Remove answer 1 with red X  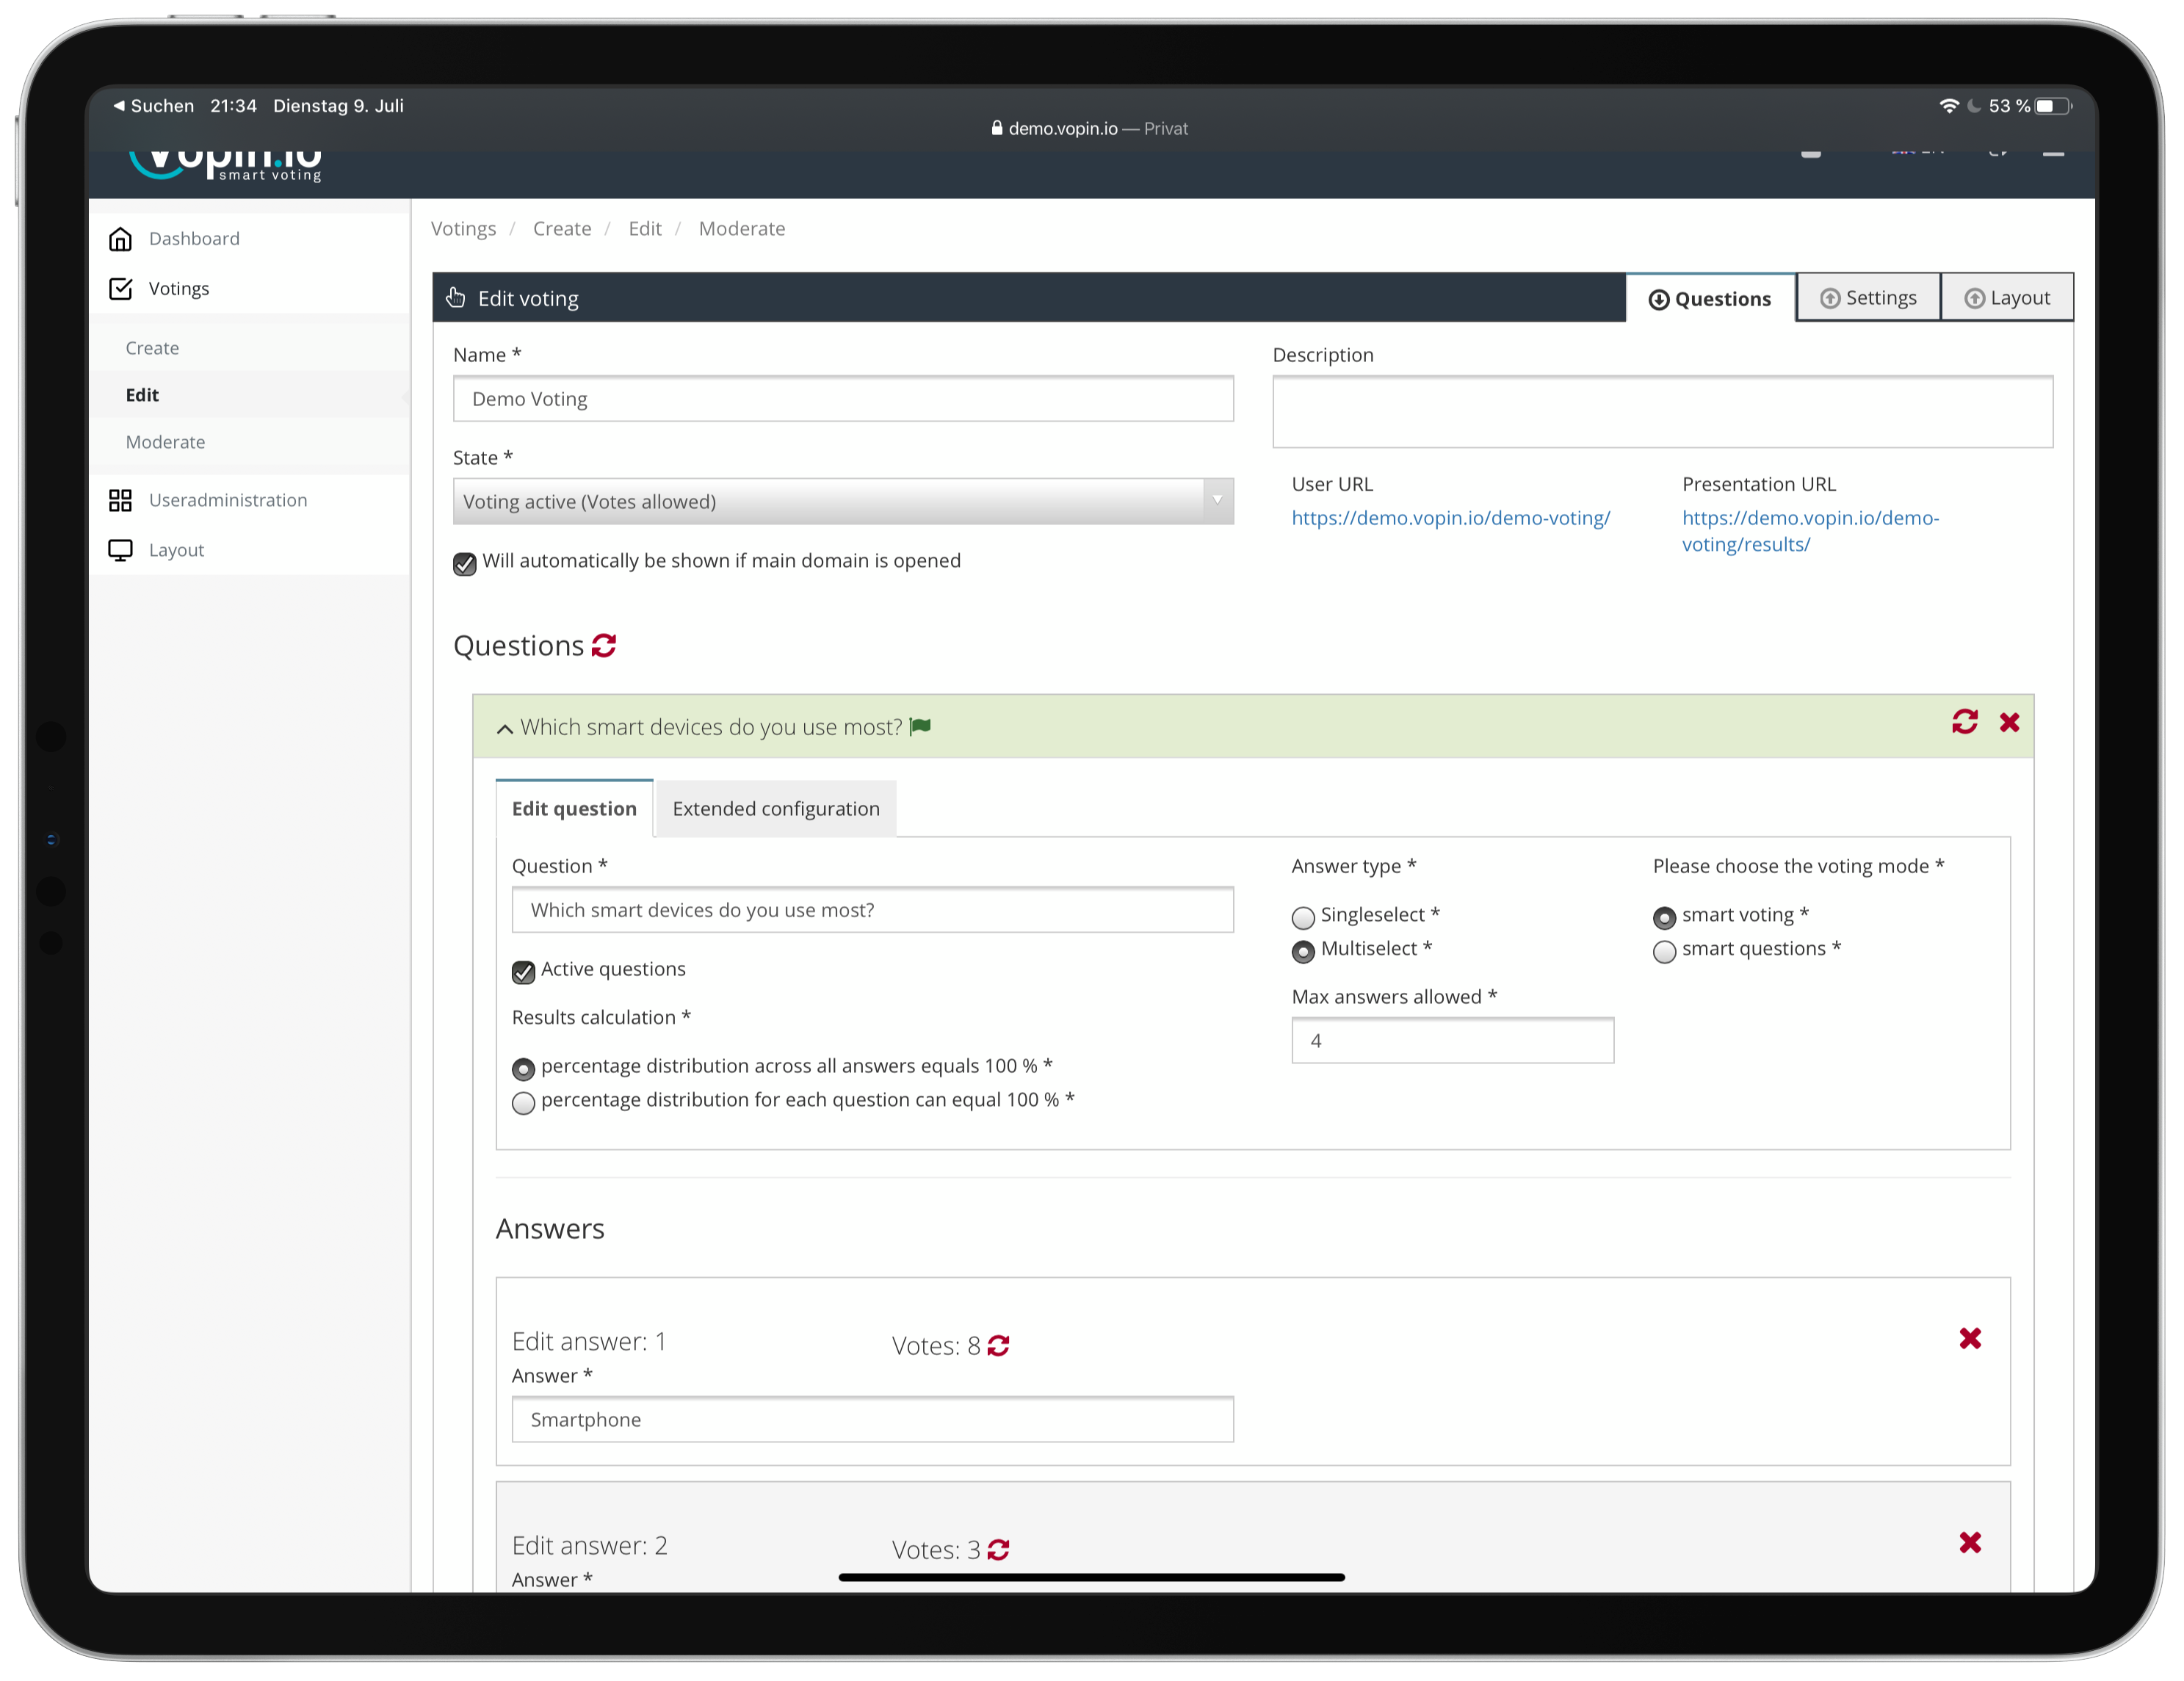click(1970, 1338)
